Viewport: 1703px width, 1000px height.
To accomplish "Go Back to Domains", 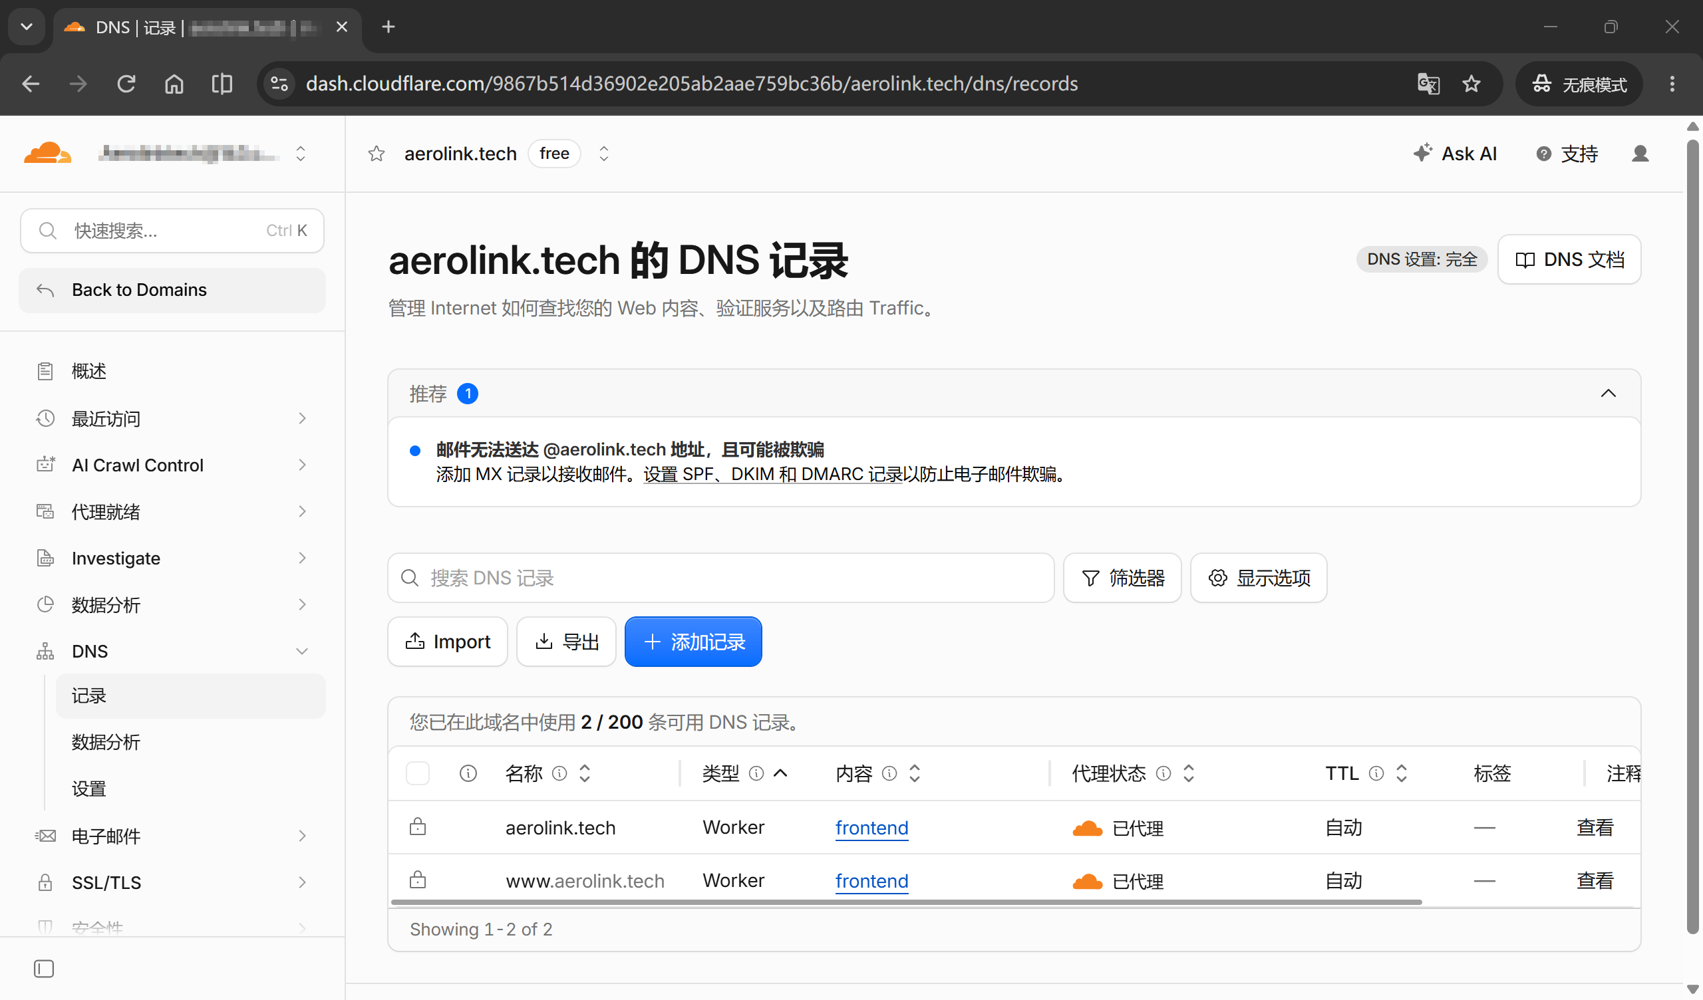I will point(172,290).
